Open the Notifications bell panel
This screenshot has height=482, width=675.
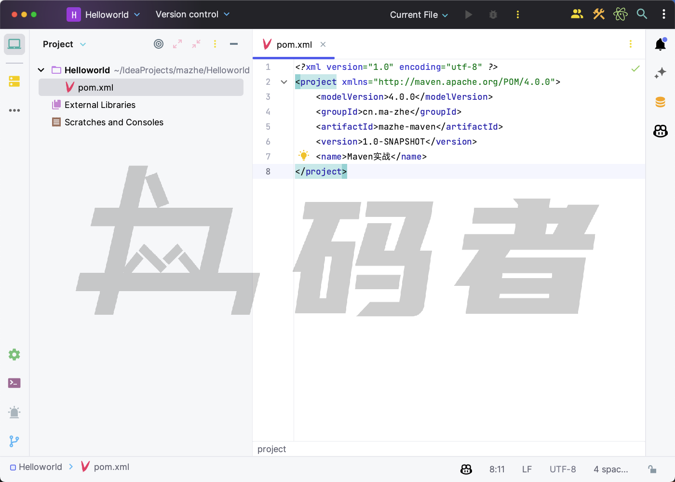pos(660,44)
